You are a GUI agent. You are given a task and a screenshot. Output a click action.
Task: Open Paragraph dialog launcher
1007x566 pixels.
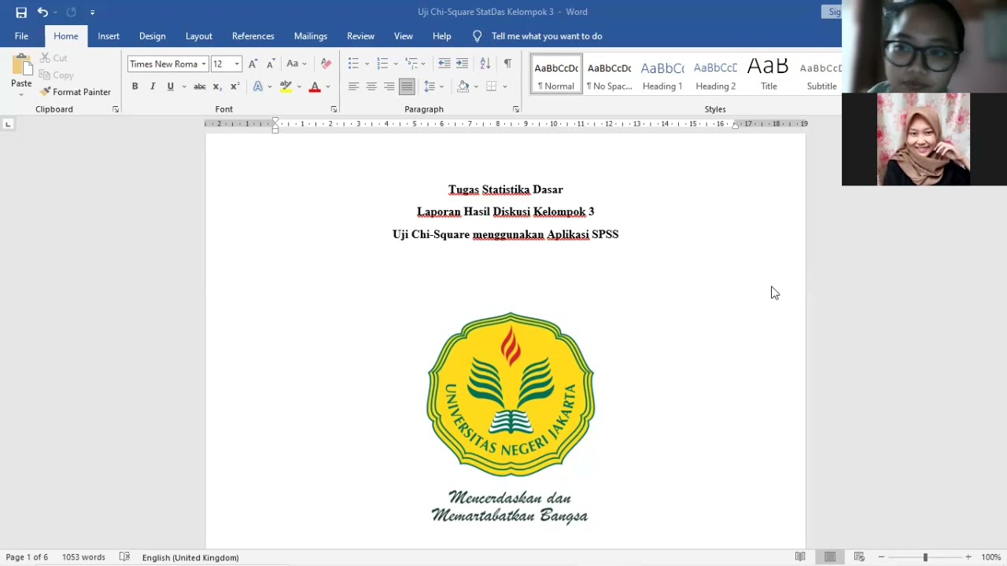516,109
